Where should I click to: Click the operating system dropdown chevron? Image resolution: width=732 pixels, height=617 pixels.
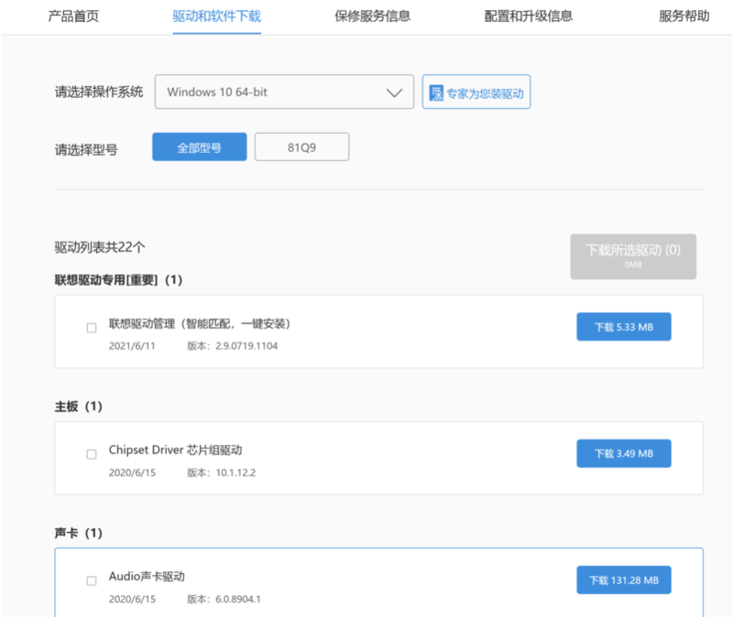[x=394, y=92]
